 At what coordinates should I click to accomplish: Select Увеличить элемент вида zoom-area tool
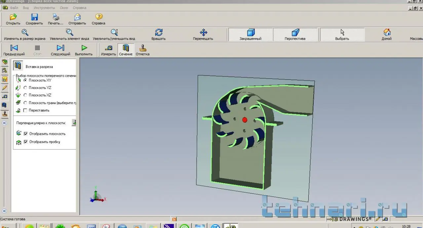tap(69, 32)
